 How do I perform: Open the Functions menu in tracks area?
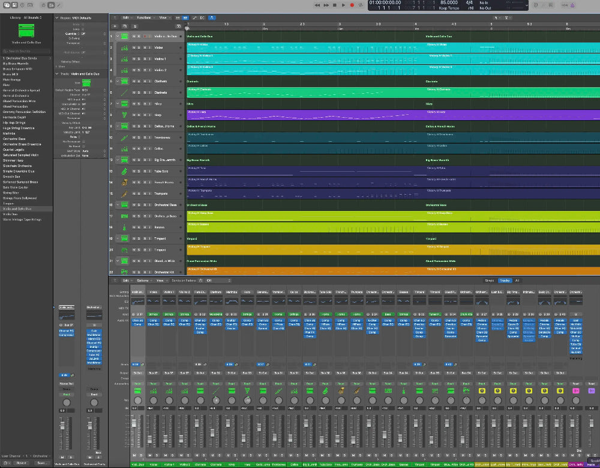144,18
